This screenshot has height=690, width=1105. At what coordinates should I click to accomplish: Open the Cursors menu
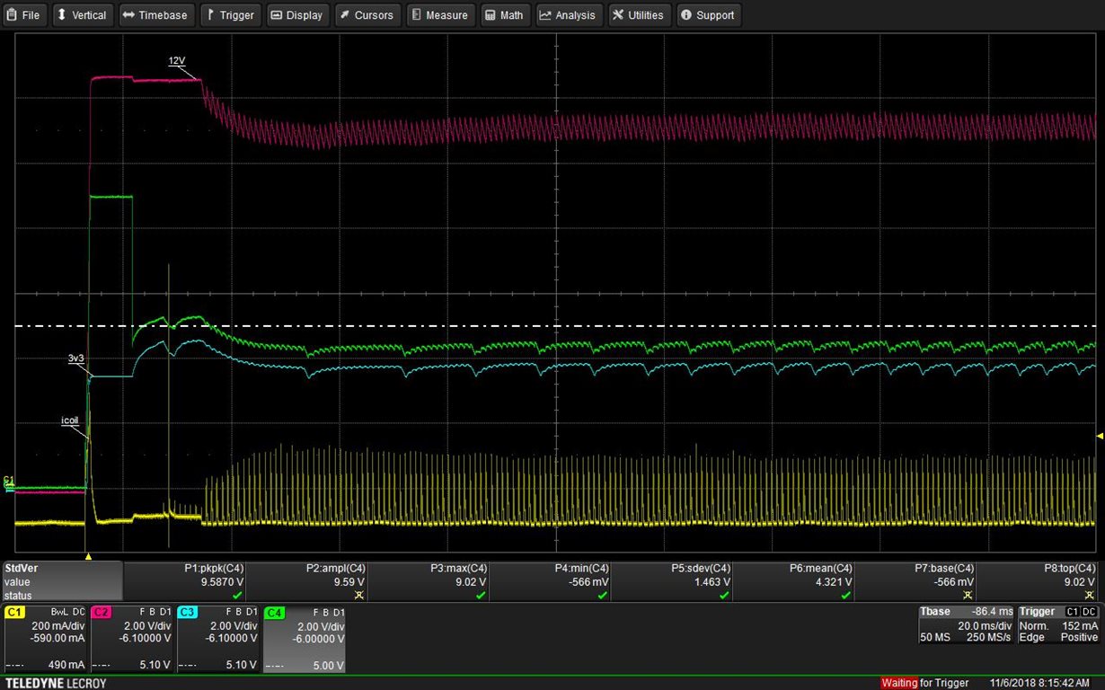coord(367,15)
